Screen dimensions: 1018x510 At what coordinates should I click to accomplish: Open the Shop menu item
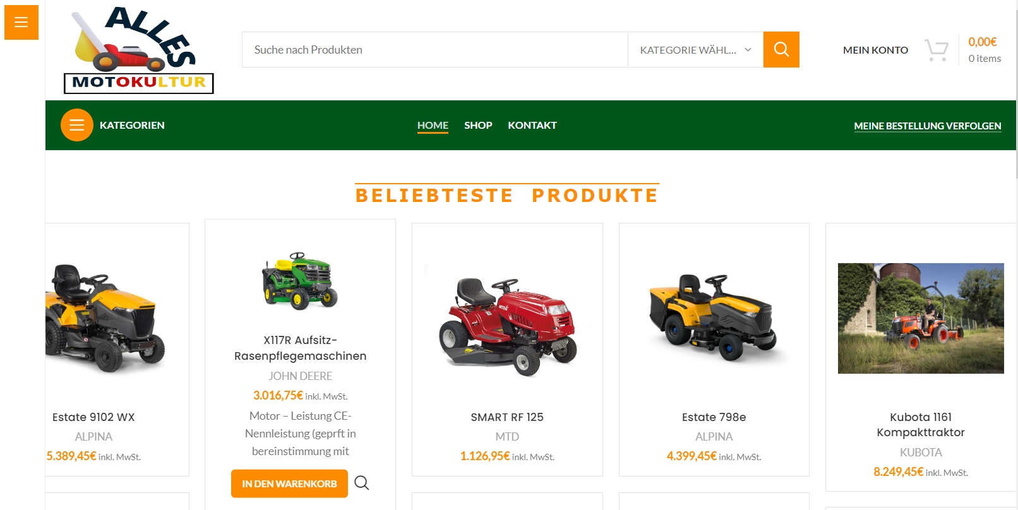pyautogui.click(x=478, y=125)
